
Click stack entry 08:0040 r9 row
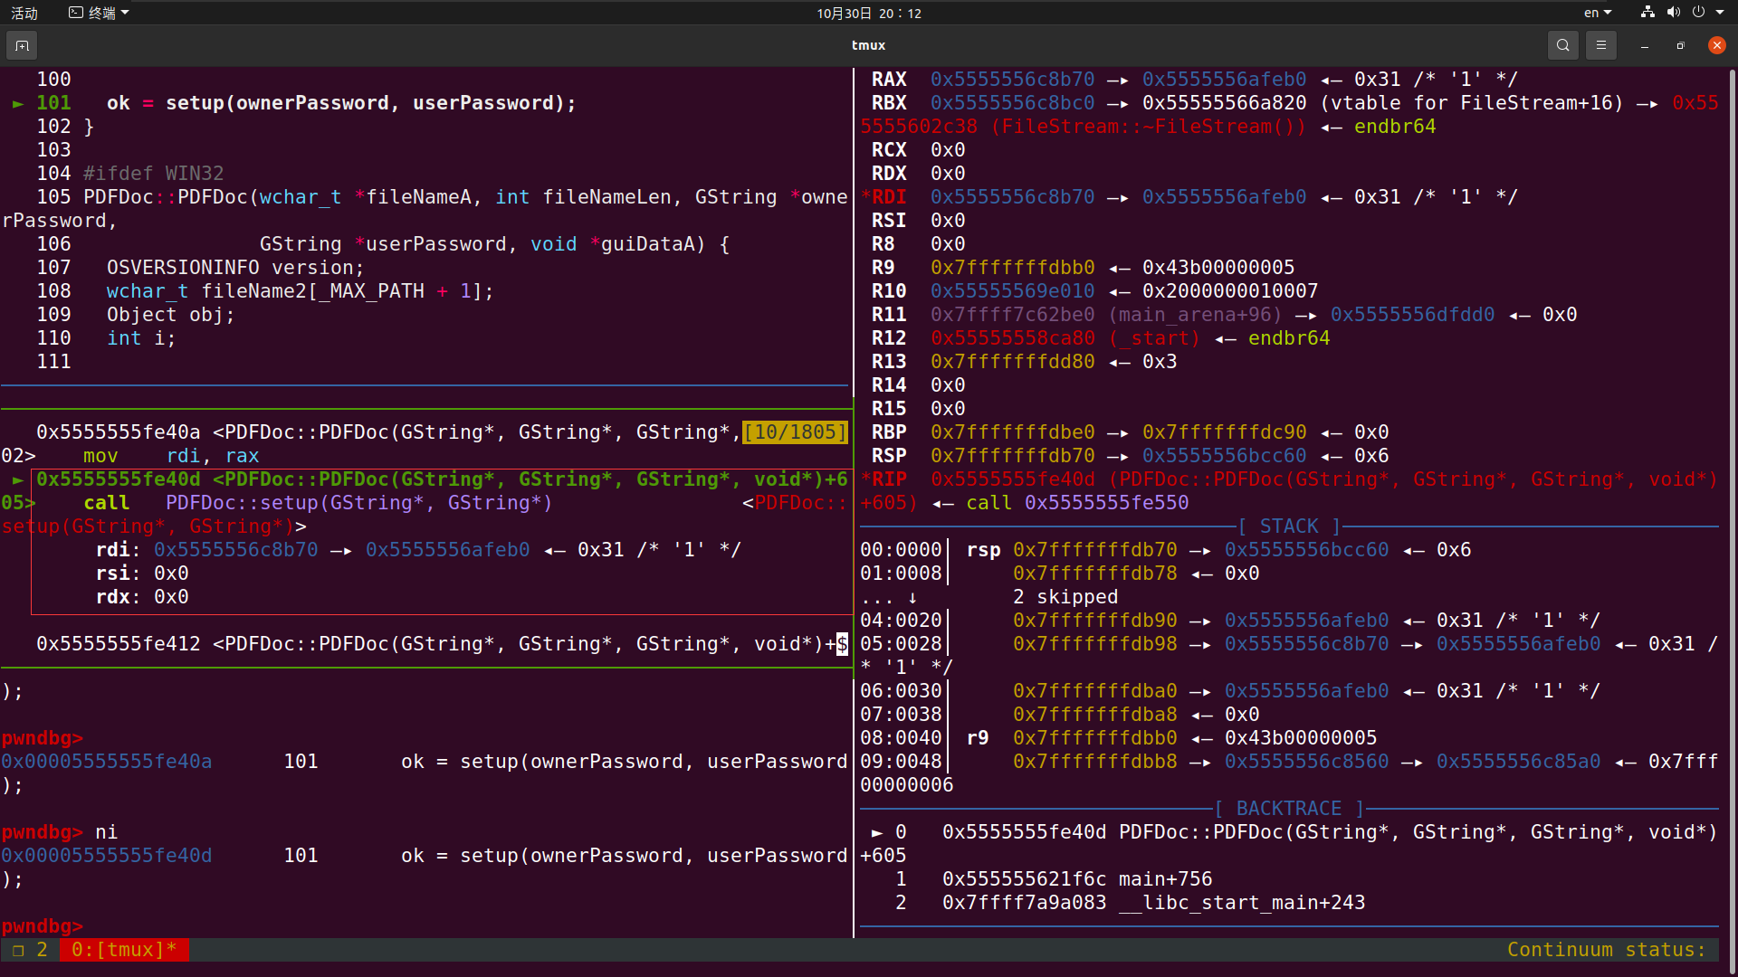[x=1119, y=738]
